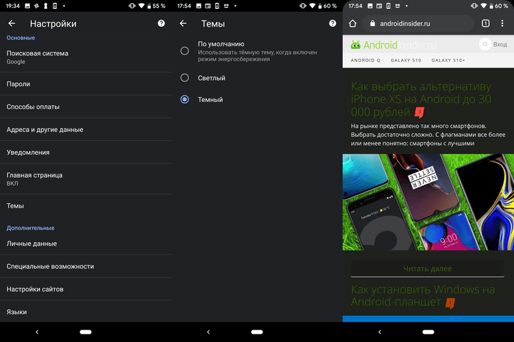Open the Chrome three-dot overflow menu
Image resolution: width=514 pixels, height=342 pixels.
tap(504, 24)
